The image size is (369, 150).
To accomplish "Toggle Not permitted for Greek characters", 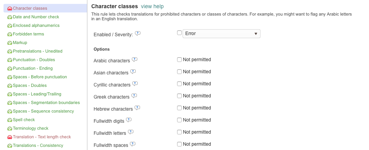I will click(179, 96).
